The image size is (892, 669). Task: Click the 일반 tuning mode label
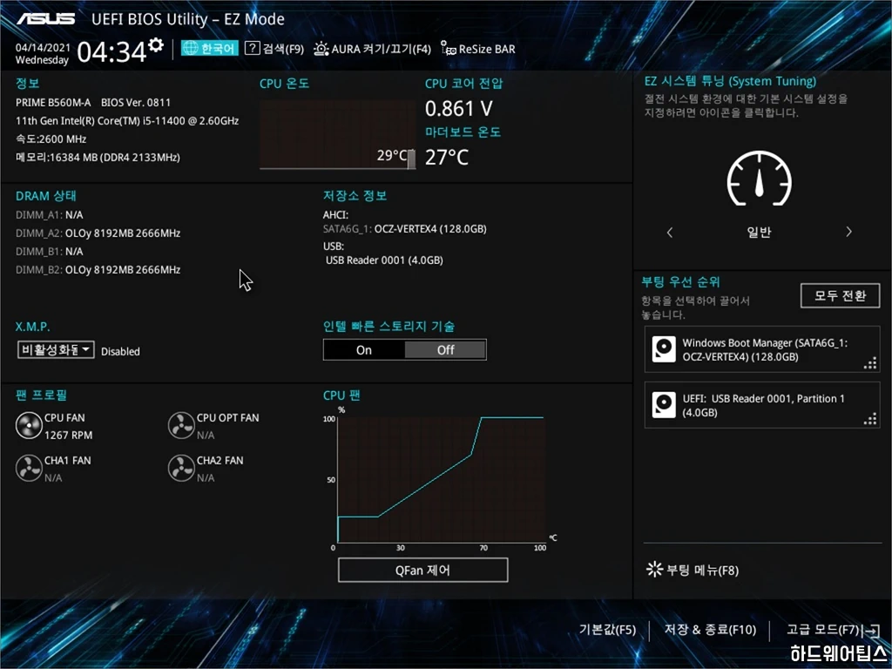pos(759,232)
